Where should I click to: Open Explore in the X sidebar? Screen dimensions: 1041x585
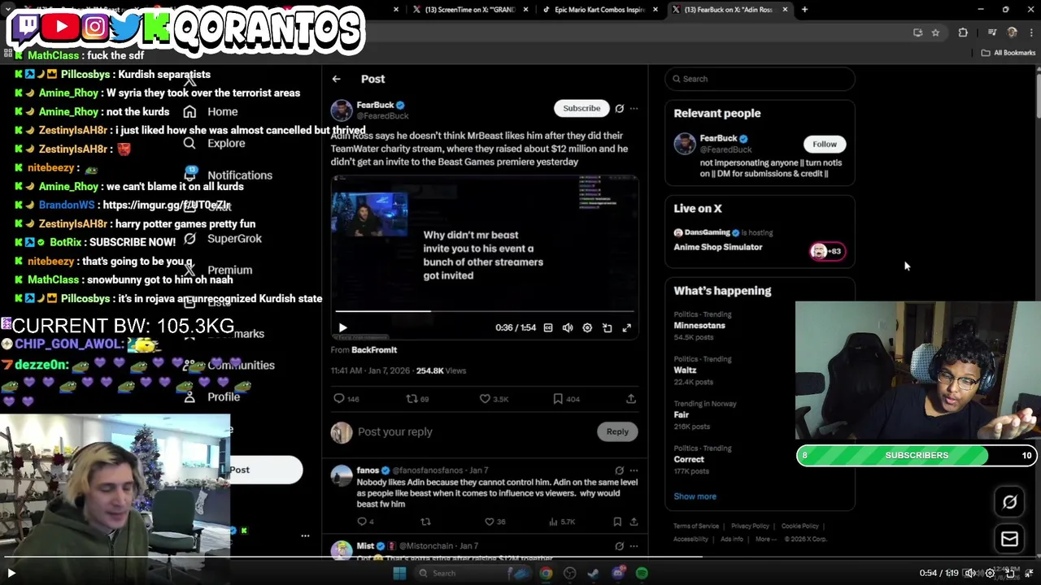(226, 143)
